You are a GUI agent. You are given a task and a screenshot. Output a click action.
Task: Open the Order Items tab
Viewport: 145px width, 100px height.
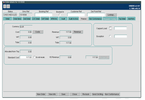click(x=17, y=19)
